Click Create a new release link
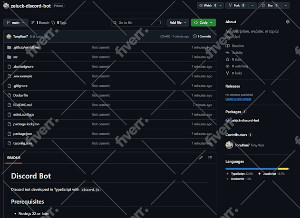The image size is (300, 218). [238, 99]
